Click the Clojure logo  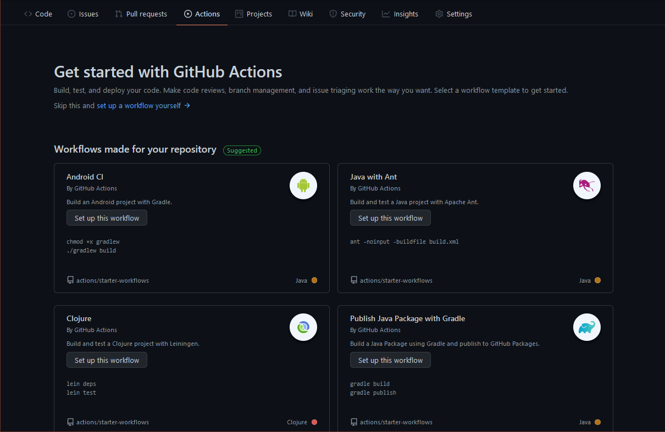[x=303, y=327]
